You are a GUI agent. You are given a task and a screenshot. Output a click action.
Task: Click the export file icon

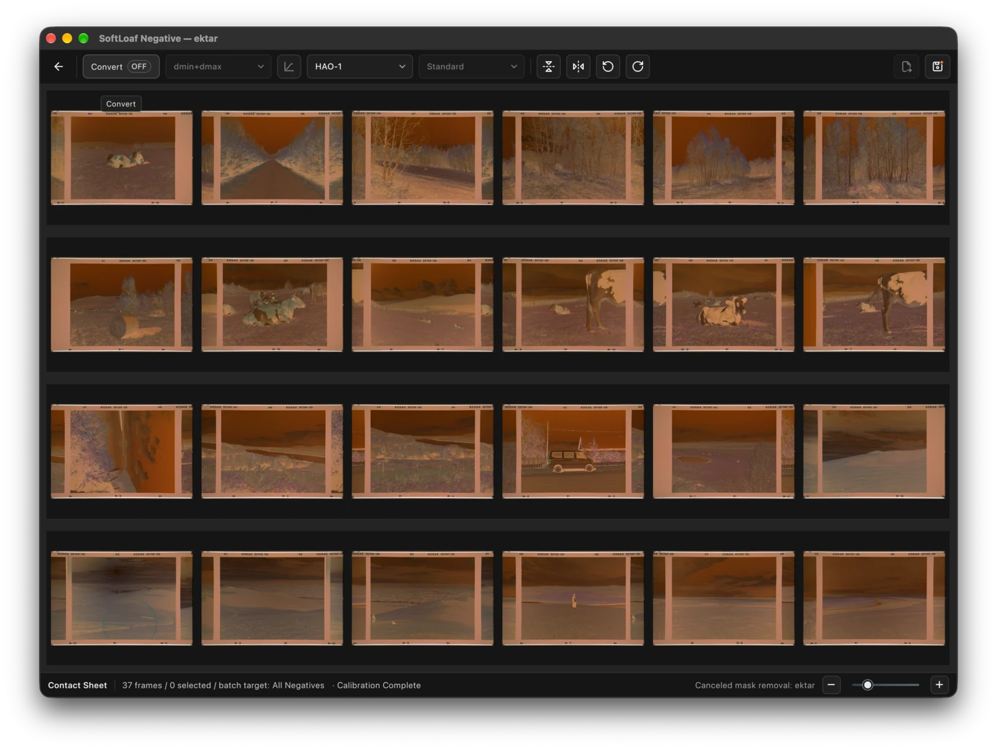tap(907, 67)
